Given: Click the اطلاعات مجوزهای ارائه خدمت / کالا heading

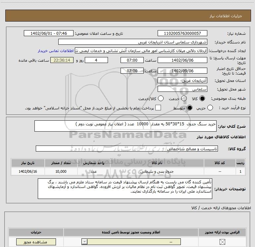Looking at the screenshot, I should (x=221, y=208).
